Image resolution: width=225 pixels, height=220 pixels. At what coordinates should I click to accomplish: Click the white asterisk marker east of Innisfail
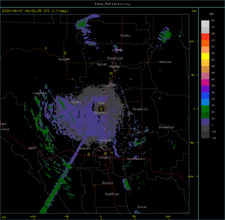tap(131, 79)
